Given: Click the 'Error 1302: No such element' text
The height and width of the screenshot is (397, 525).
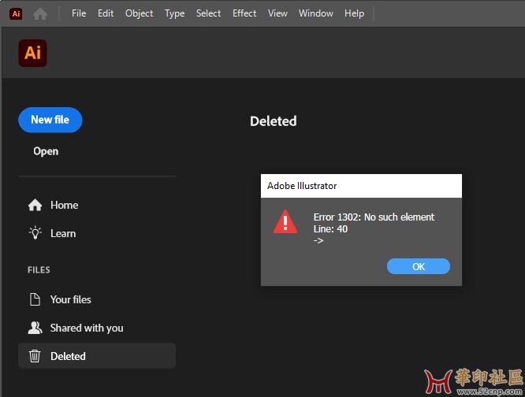Looking at the screenshot, I should click(374, 217).
